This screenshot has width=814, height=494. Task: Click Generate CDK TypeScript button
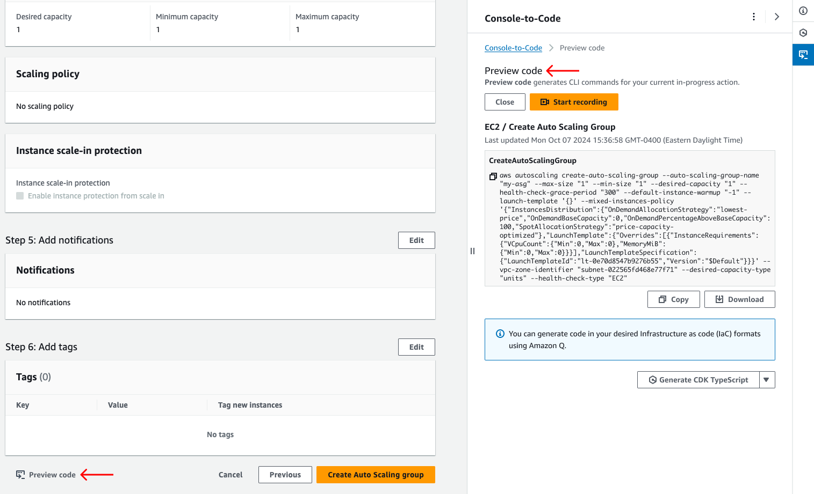[698, 380]
